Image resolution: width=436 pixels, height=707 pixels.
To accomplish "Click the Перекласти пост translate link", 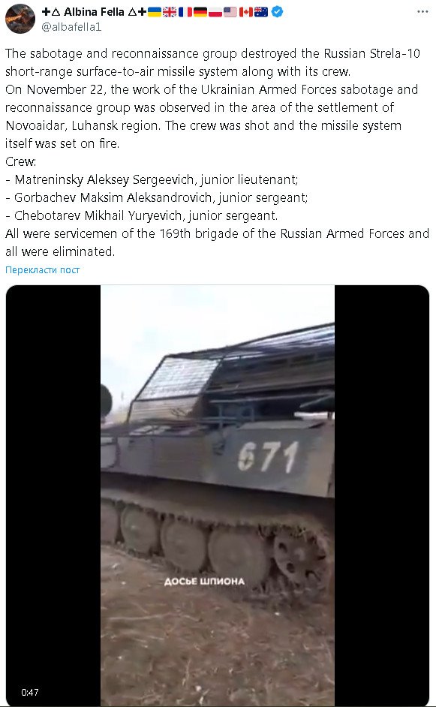I will 42,270.
